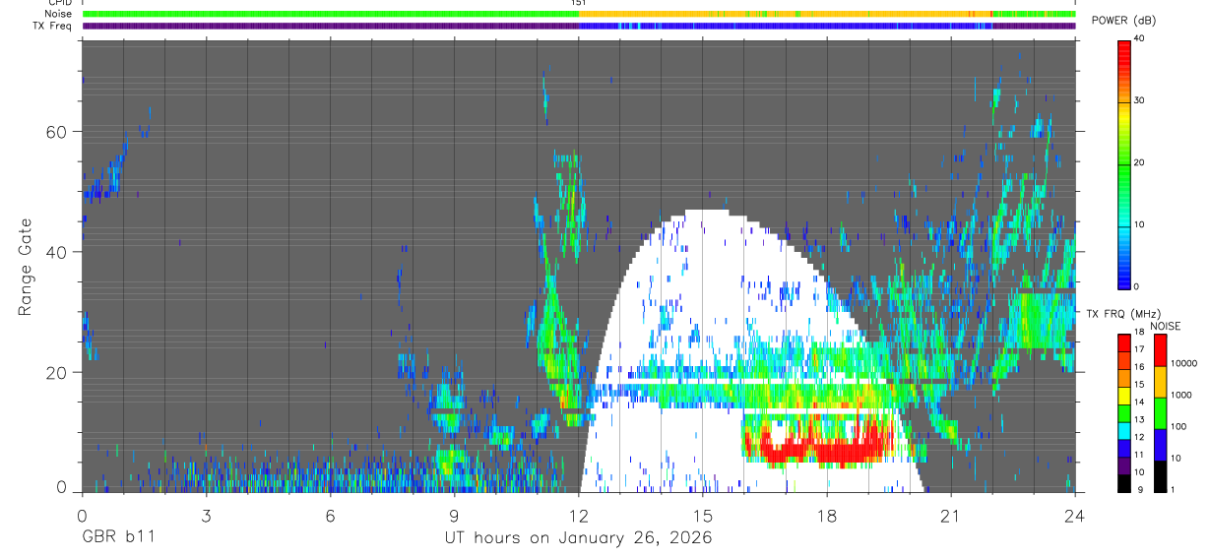Click the 'GBR b11' radar beam label
Screen dimensions: 1209x558
[118, 538]
